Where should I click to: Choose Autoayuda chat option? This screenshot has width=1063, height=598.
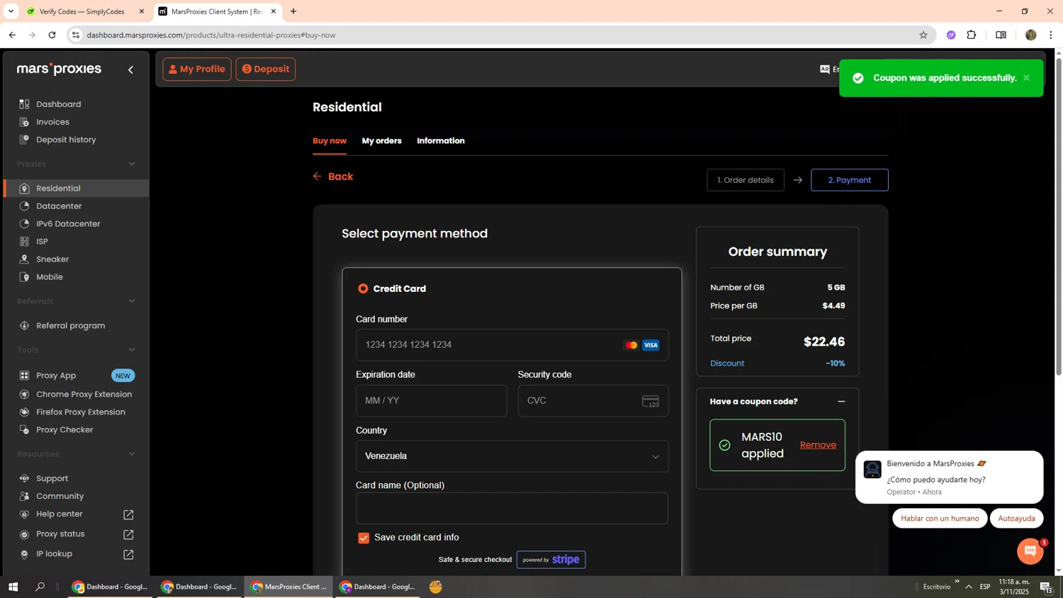(1016, 519)
